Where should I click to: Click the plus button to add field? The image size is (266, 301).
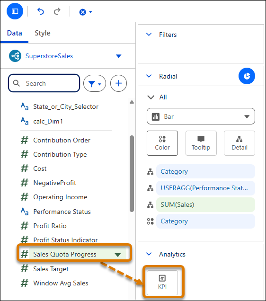[118, 83]
